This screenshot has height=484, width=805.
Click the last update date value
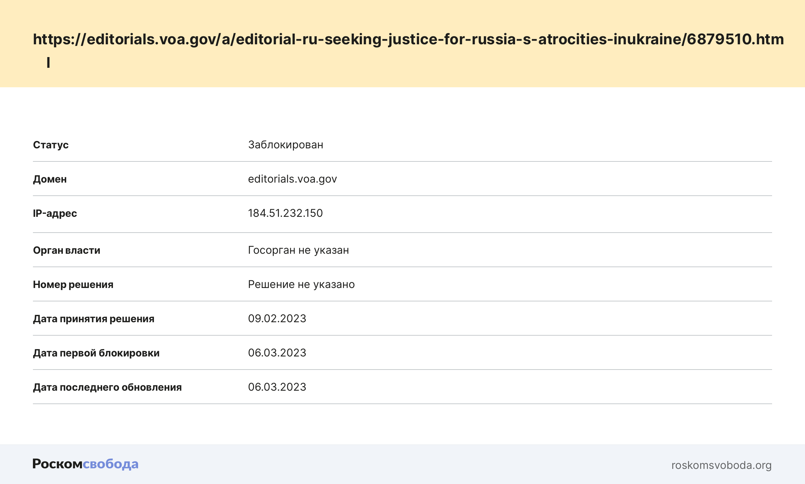pyautogui.click(x=277, y=387)
